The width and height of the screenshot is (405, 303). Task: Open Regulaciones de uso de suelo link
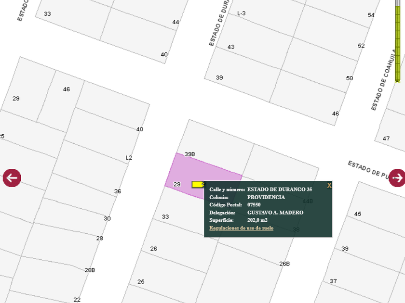pos(241,227)
